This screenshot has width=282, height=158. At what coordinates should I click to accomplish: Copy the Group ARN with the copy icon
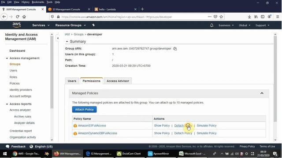[175, 49]
